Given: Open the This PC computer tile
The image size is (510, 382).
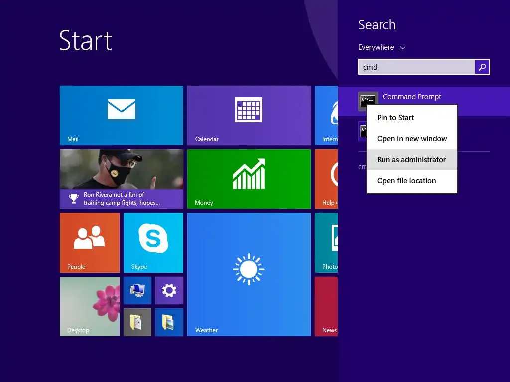Looking at the screenshot, I should [137, 290].
